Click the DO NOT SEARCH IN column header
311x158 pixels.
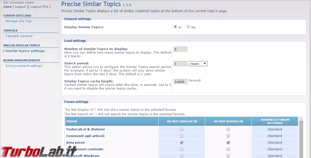228,121
